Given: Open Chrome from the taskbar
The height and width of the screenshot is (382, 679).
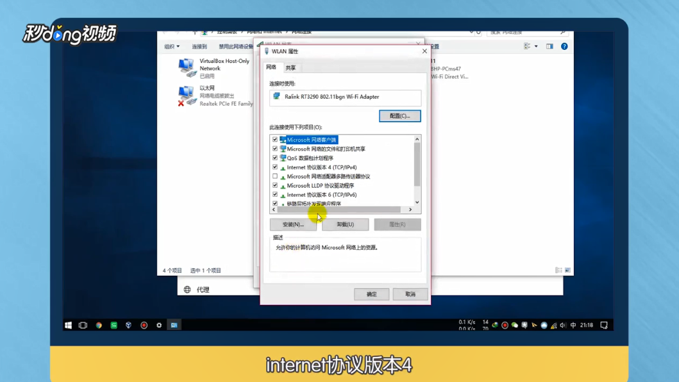Looking at the screenshot, I should (x=99, y=325).
